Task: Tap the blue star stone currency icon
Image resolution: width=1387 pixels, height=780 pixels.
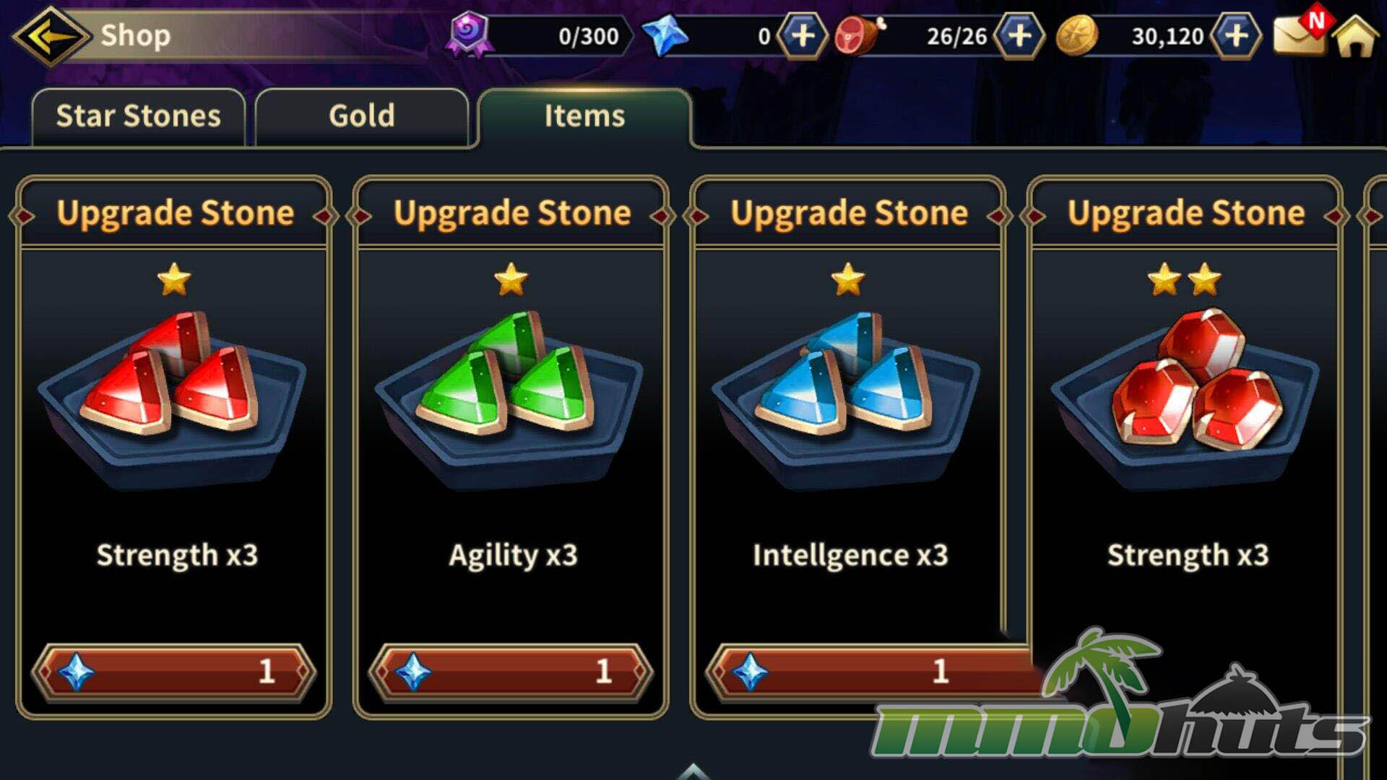Action: click(665, 35)
